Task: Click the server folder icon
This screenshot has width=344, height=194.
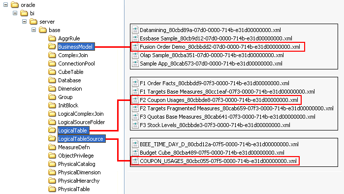Action: 33,22
